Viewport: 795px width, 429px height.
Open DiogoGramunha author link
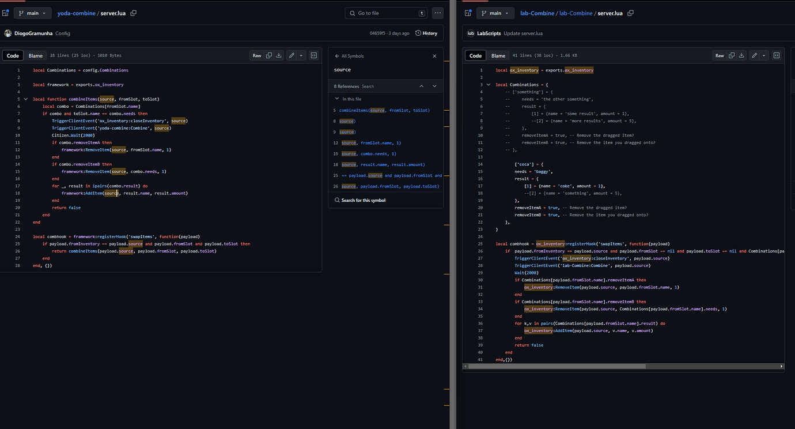point(33,33)
